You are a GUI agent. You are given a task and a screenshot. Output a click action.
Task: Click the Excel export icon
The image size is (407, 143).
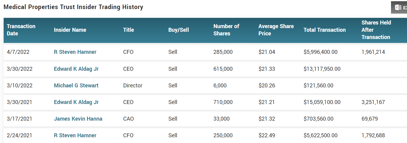click(x=398, y=8)
